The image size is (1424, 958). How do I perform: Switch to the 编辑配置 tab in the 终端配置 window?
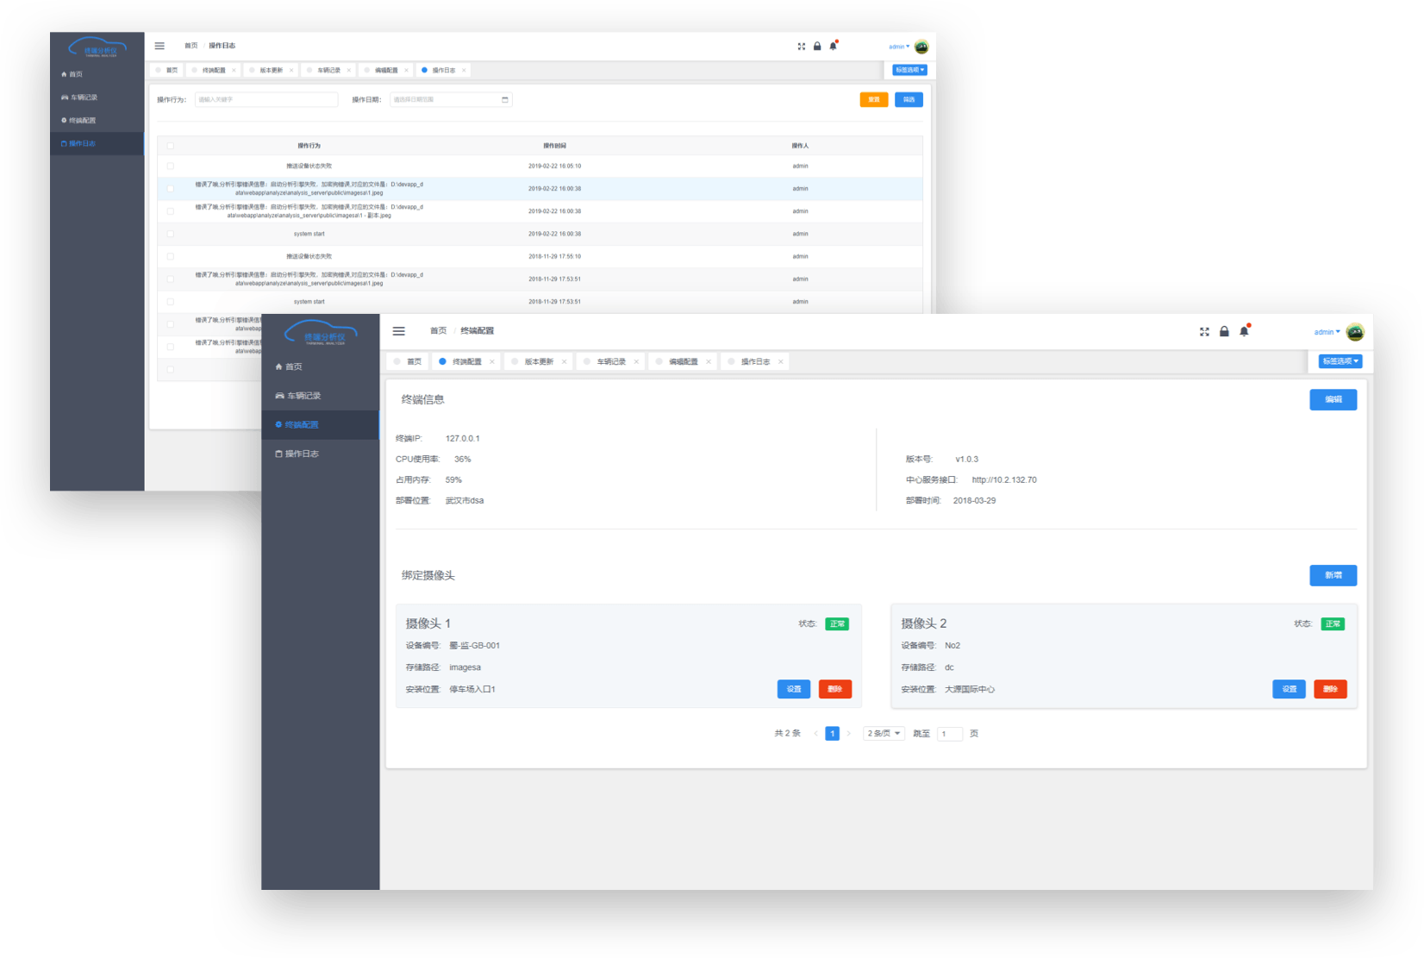(x=683, y=362)
